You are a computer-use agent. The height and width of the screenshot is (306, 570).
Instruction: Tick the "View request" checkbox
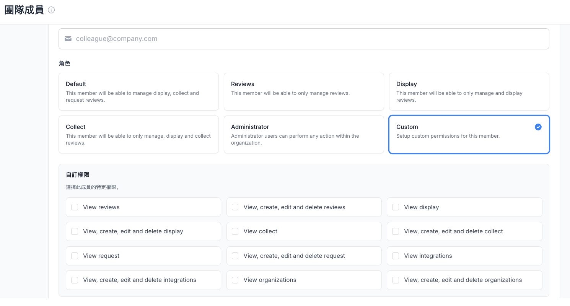click(x=75, y=256)
